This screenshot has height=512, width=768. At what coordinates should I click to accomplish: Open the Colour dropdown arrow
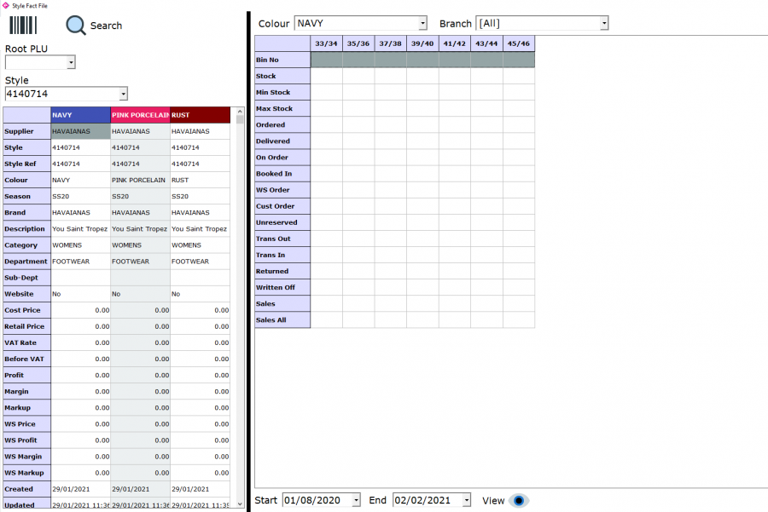click(422, 23)
